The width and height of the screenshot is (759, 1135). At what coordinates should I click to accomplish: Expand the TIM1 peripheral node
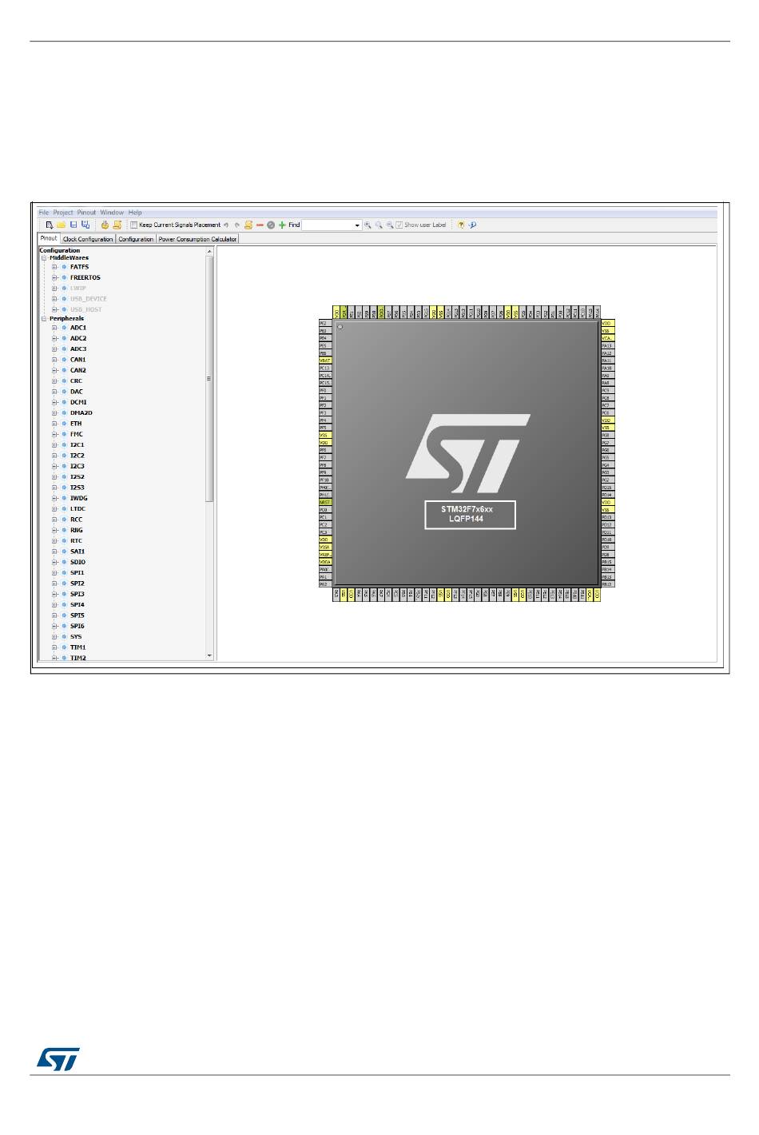54,647
